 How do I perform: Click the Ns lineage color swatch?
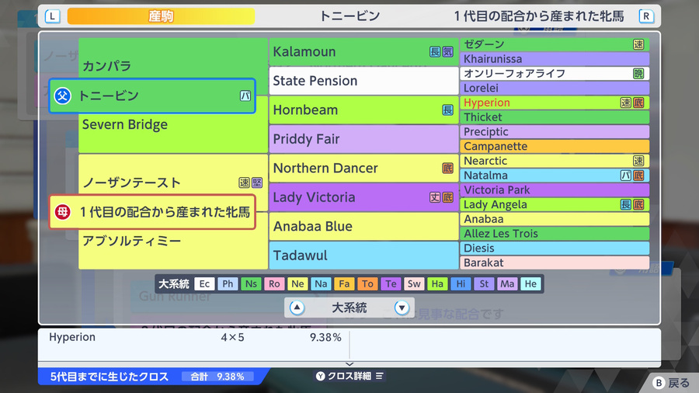(251, 283)
